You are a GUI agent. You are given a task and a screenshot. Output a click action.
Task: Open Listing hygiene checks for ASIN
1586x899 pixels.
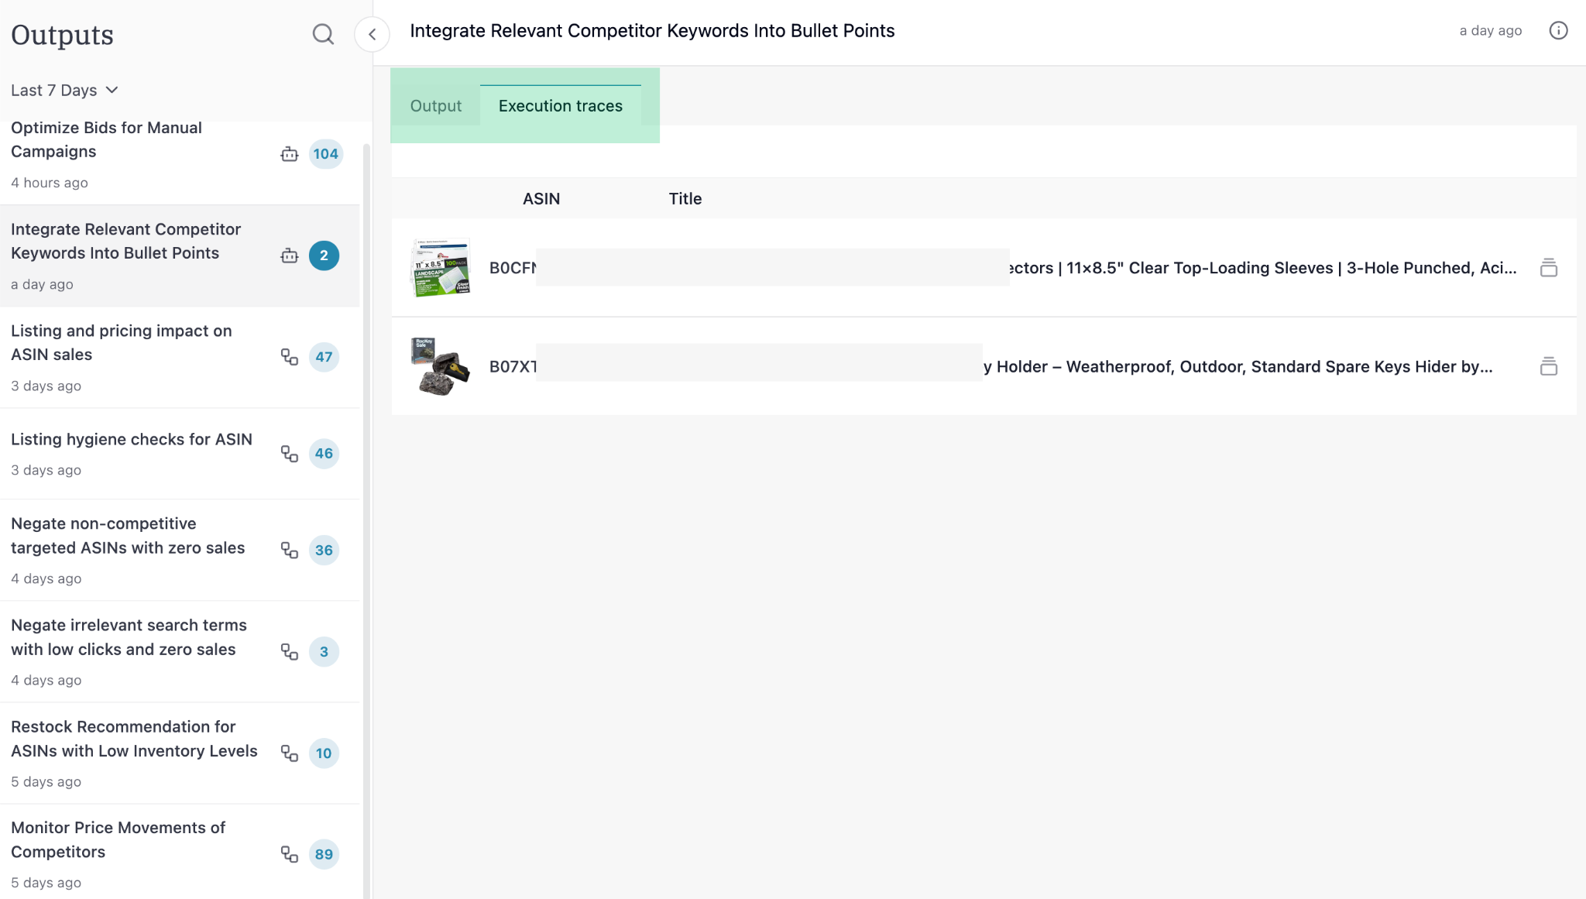pyautogui.click(x=132, y=440)
